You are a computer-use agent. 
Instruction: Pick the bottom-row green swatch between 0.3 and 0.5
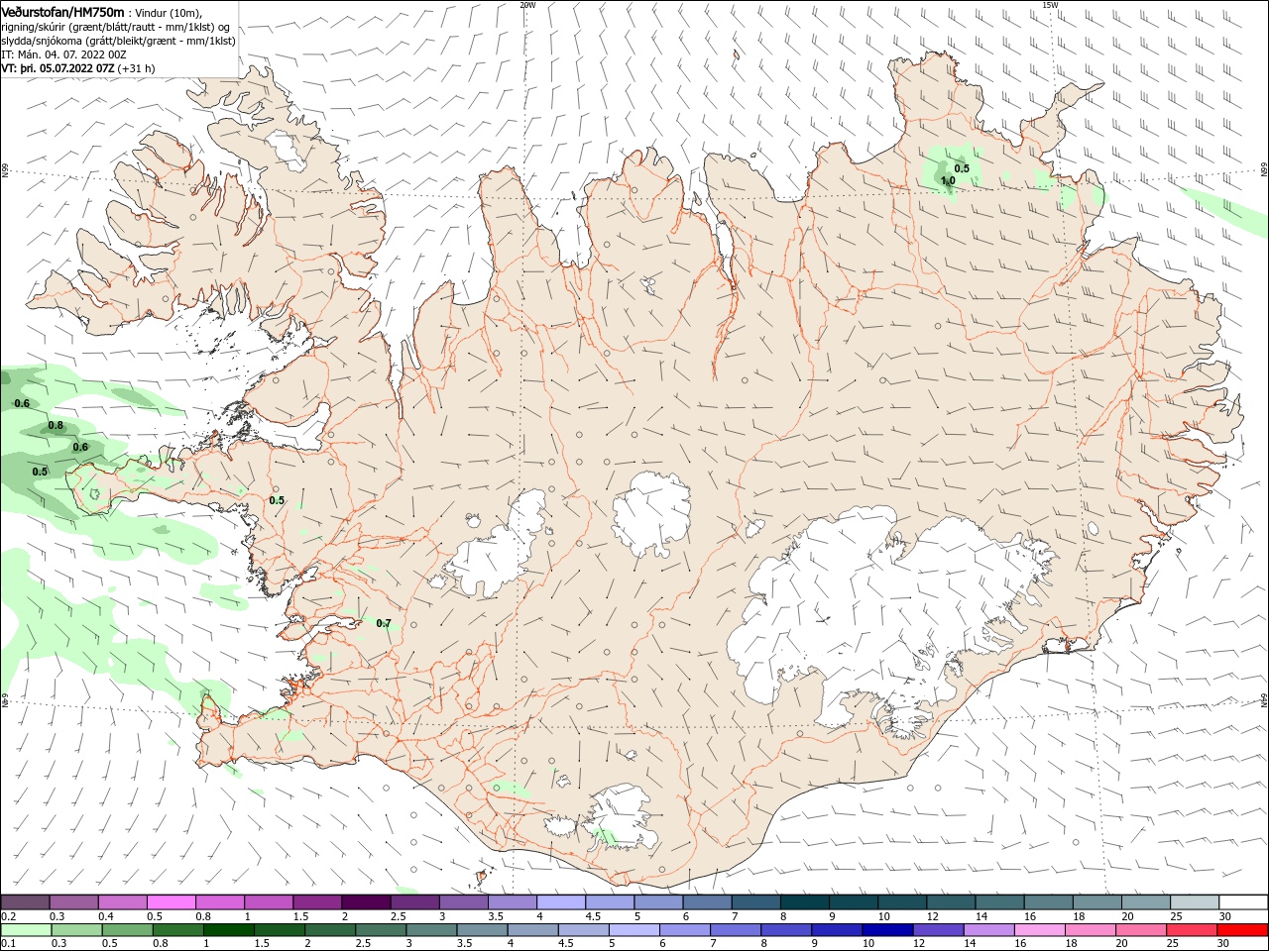(77, 930)
